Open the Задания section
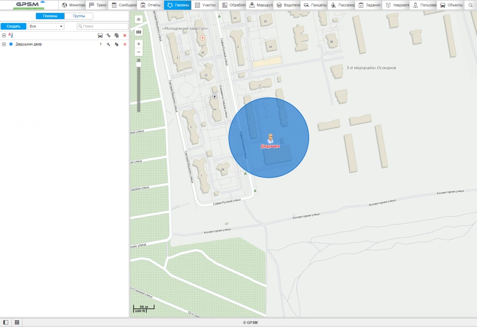Viewport: 477px width, 328px height. pyautogui.click(x=369, y=5)
